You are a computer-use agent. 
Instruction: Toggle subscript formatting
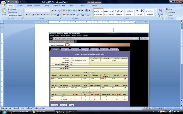point(42,15)
